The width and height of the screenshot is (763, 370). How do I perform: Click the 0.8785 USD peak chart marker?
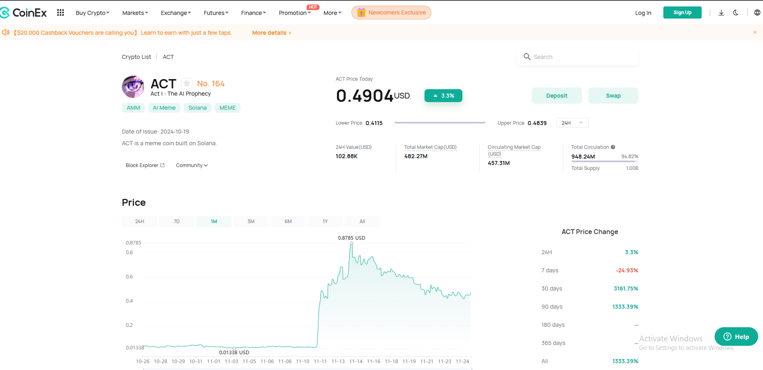[x=351, y=243]
